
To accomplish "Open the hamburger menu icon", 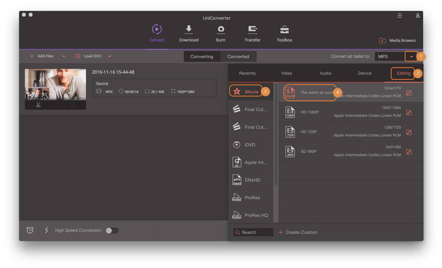I will coord(400,16).
